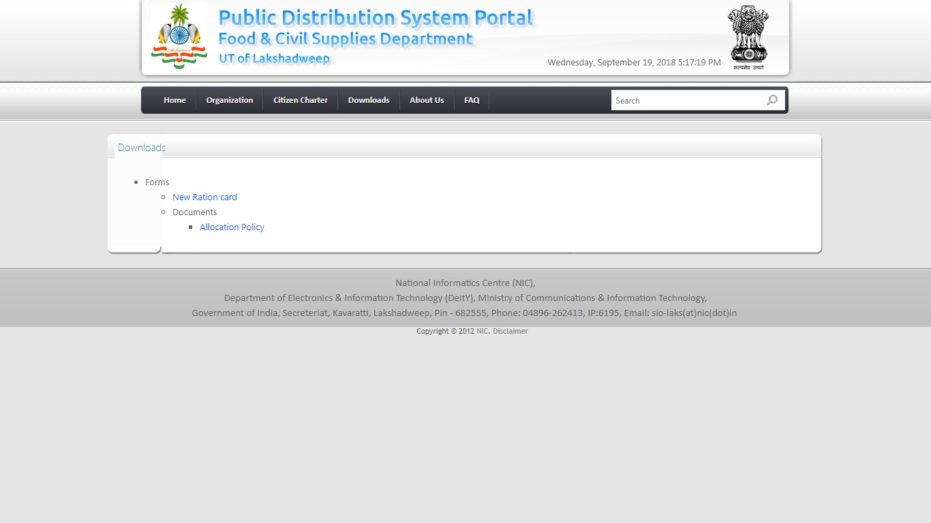Open the About Us navigation item
The image size is (931, 523).
pos(427,100)
